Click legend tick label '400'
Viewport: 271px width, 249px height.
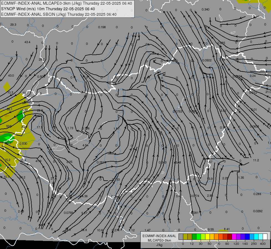click(263, 244)
